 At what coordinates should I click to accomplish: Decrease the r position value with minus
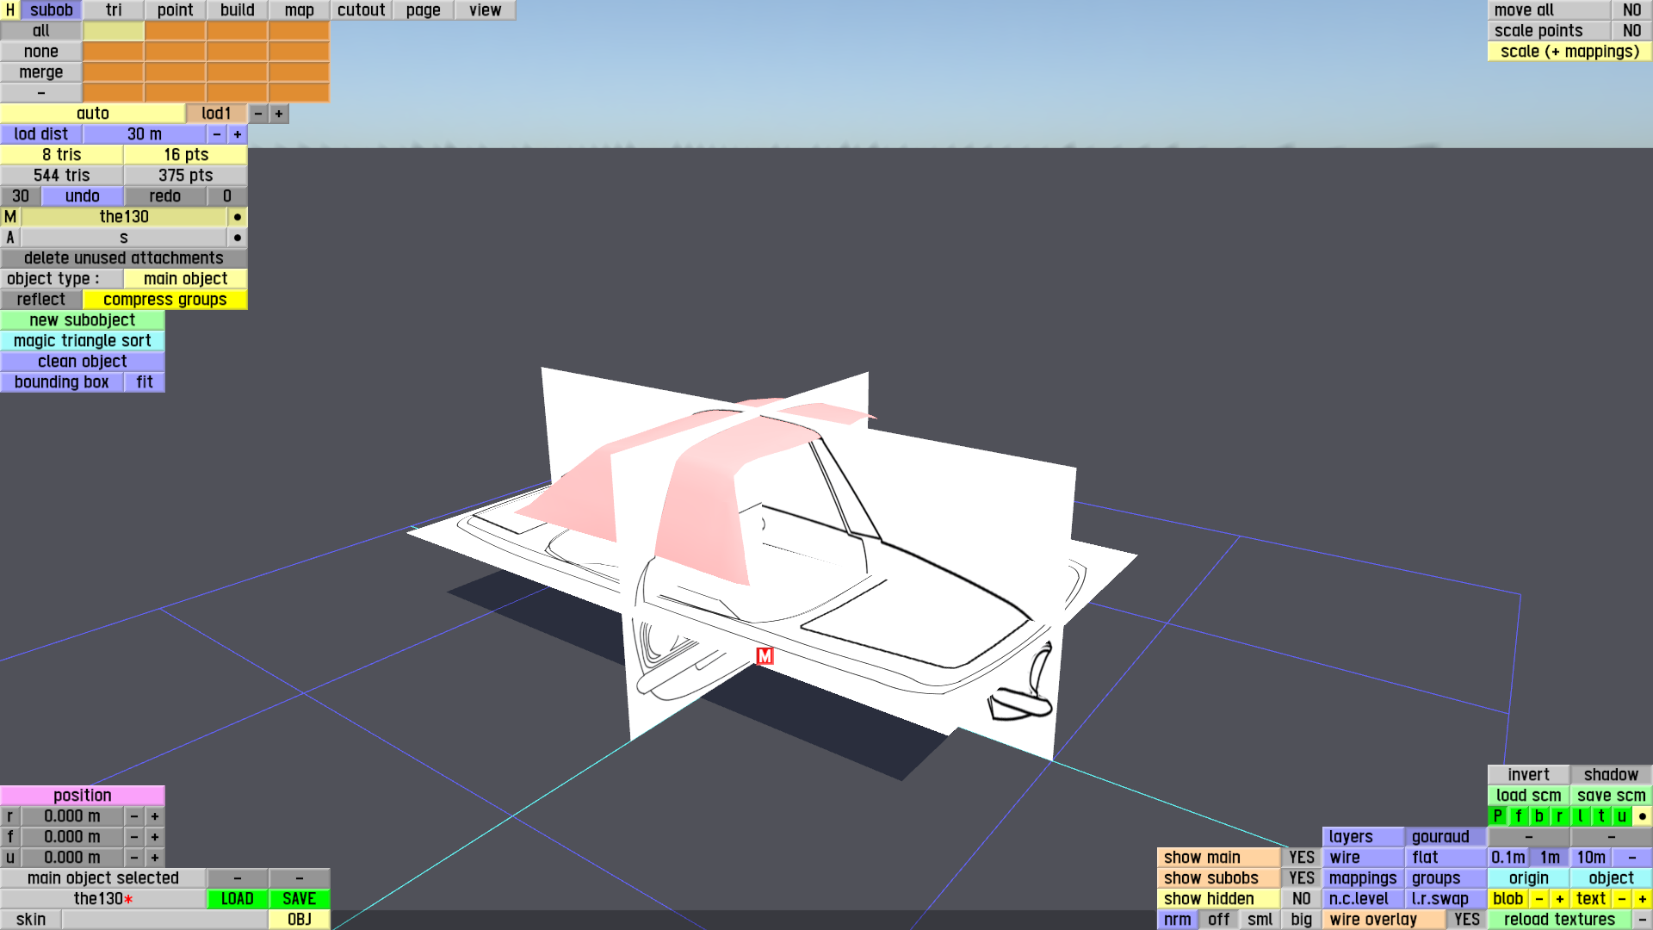[x=134, y=816]
